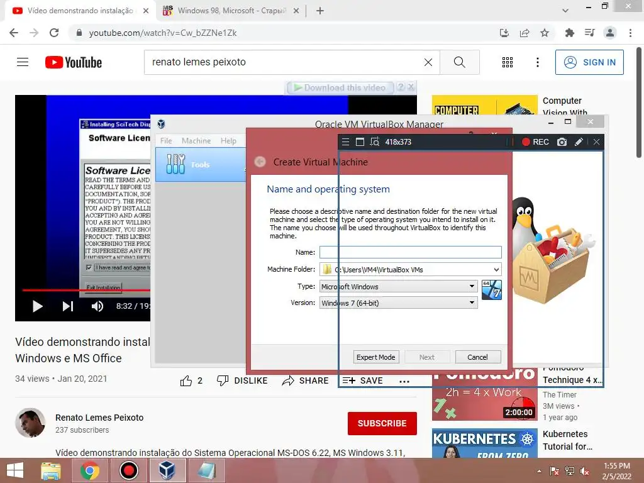The image size is (644, 483).
Task: Select Tools in VirtualBox Manager sidebar
Action: pyautogui.click(x=201, y=165)
